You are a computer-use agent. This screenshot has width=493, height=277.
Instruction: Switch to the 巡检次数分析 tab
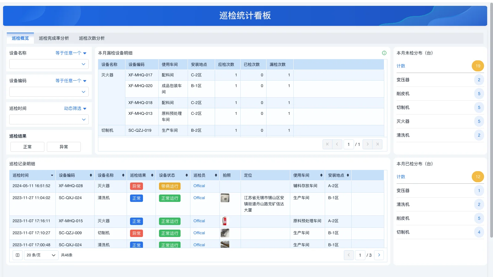92,38
